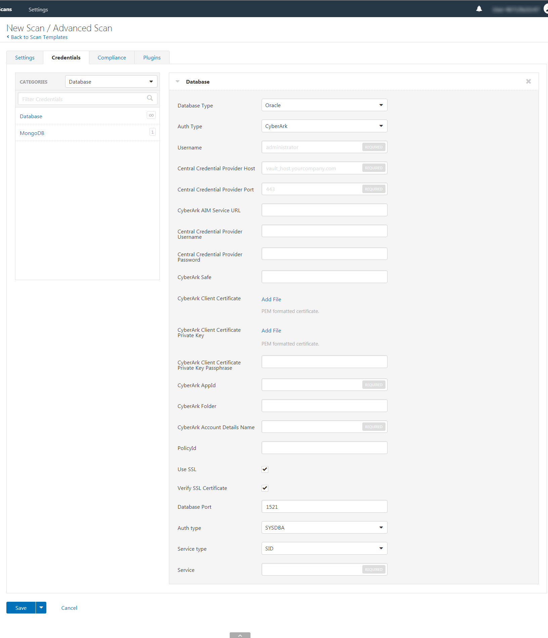
Task: Open the Database Type dropdown
Action: pyautogui.click(x=324, y=105)
